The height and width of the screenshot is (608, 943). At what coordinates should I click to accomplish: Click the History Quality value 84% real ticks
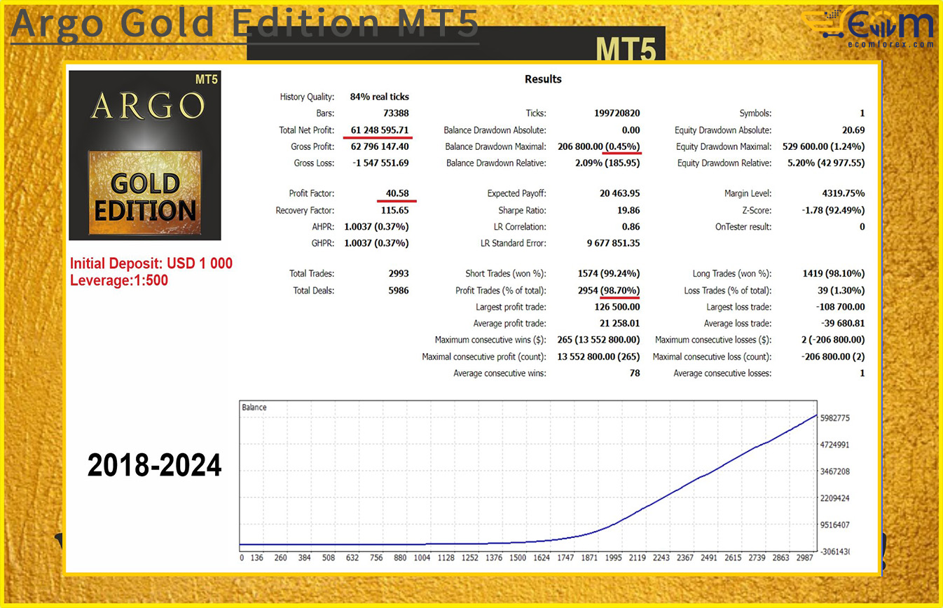pos(379,97)
